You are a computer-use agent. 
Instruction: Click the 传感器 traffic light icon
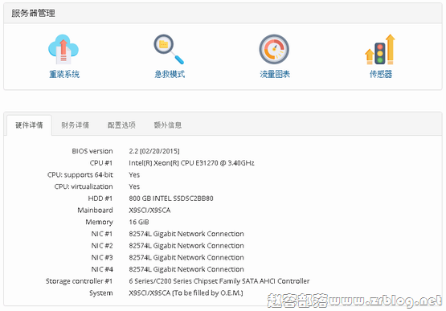tap(380, 49)
